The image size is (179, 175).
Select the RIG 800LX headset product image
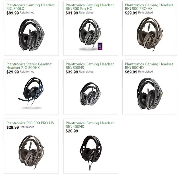[31, 35]
